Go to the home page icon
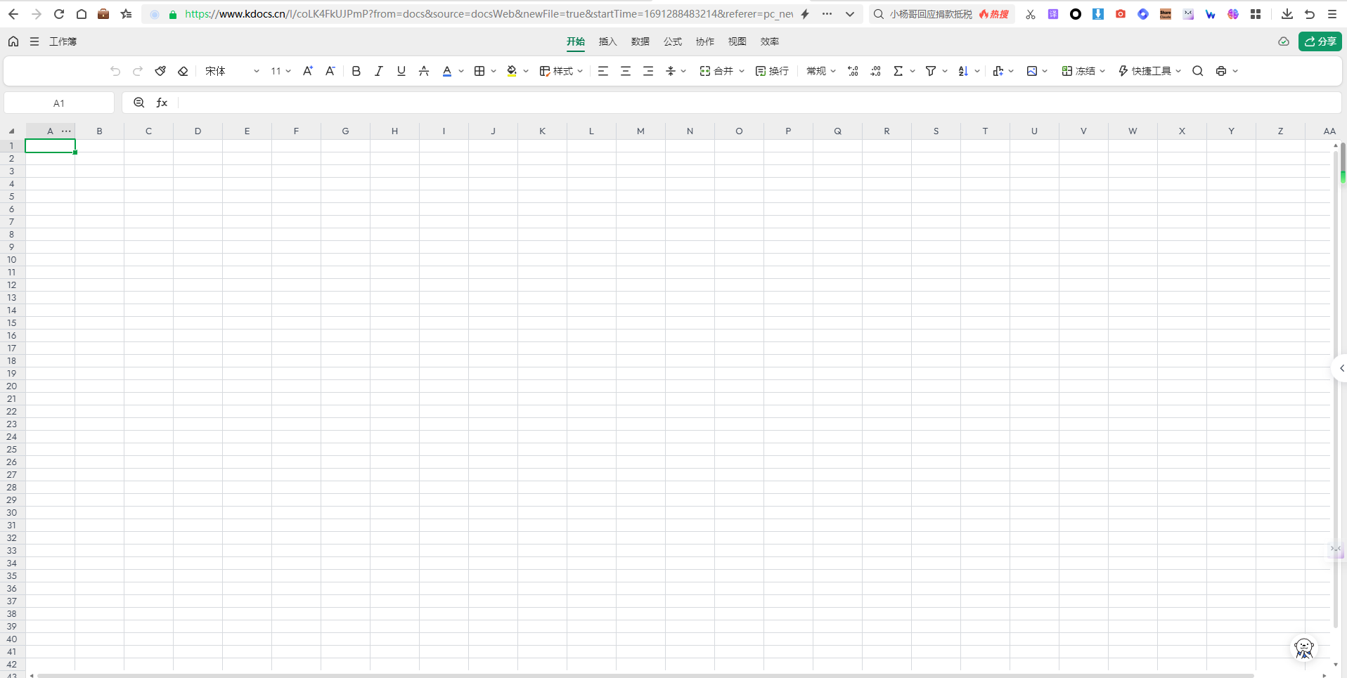The image size is (1347, 678). coord(13,41)
